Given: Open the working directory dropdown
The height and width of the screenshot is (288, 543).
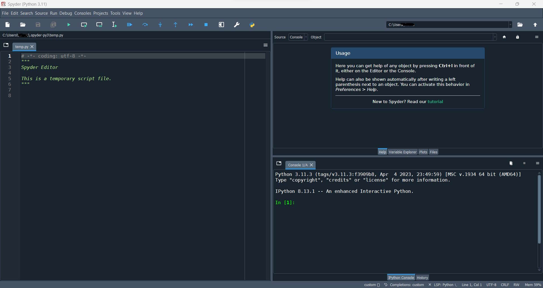Looking at the screenshot, I should coord(510,25).
